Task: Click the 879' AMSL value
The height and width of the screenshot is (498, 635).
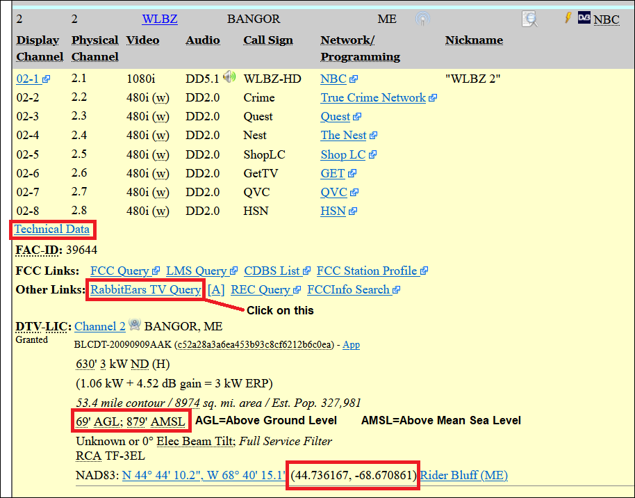Action: point(156,421)
